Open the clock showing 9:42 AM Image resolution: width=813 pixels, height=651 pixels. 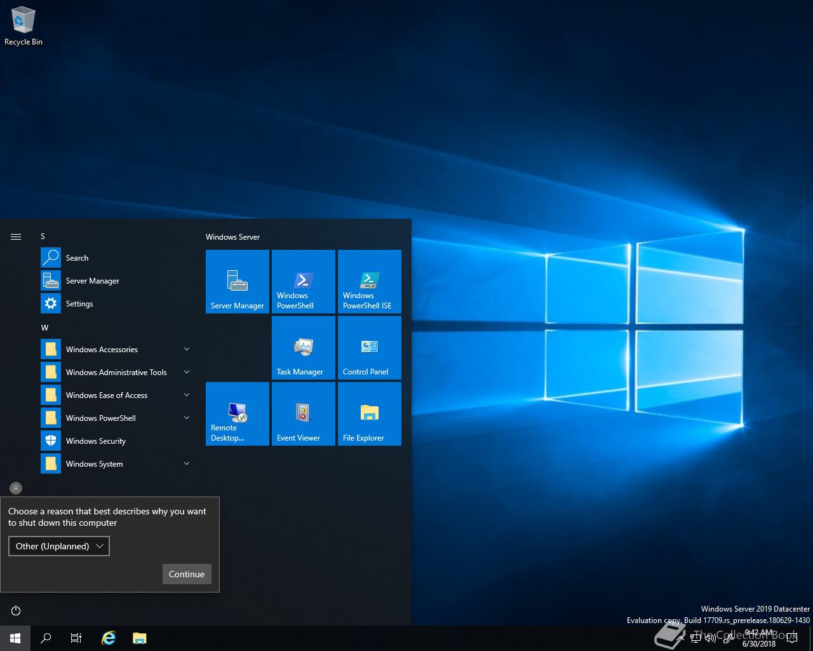[x=759, y=638]
